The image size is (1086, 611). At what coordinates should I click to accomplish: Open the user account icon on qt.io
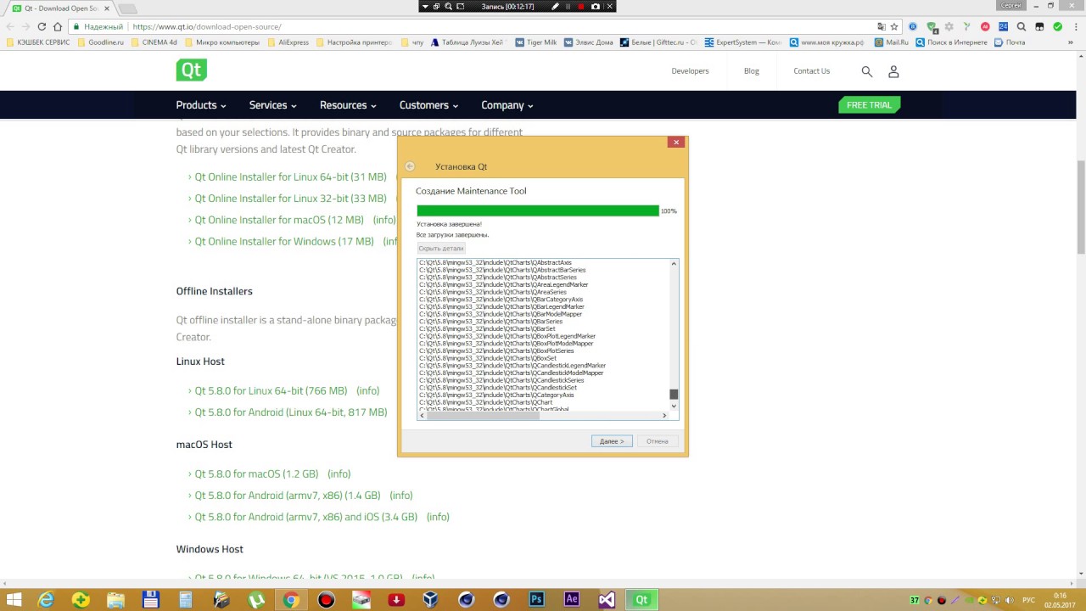[x=893, y=71]
